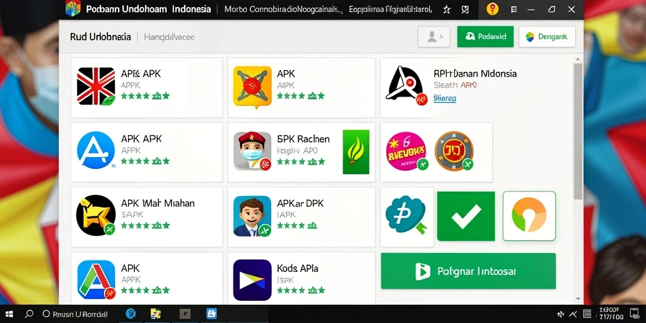The width and height of the screenshot is (646, 323).
Task: Open the yellow crossed-tools APK app icon
Action: 252,87
